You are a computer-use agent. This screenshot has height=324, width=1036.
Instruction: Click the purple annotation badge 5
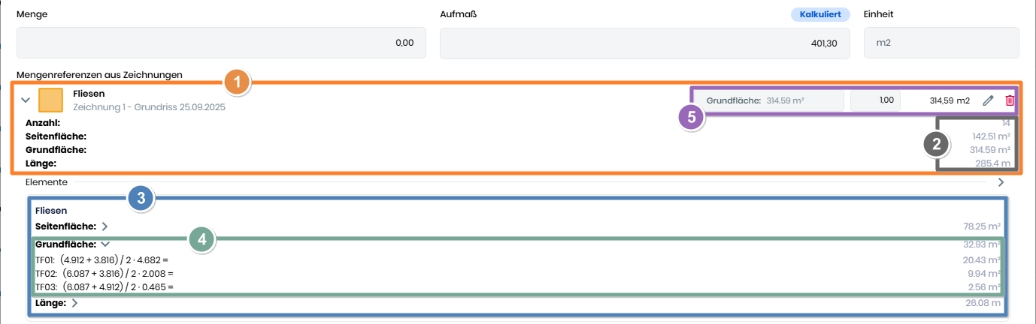[x=691, y=118]
